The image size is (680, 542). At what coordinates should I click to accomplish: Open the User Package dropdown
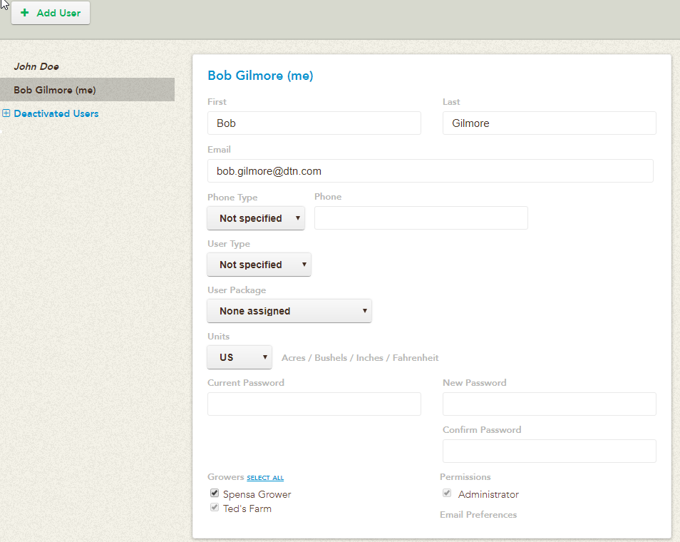click(x=289, y=311)
